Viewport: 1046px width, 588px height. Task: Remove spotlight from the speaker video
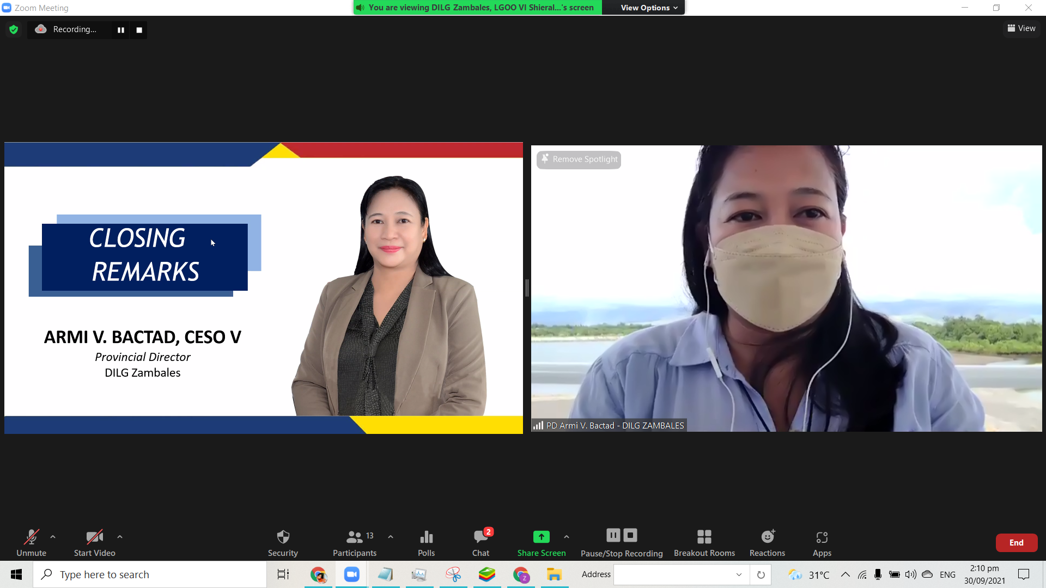click(579, 160)
